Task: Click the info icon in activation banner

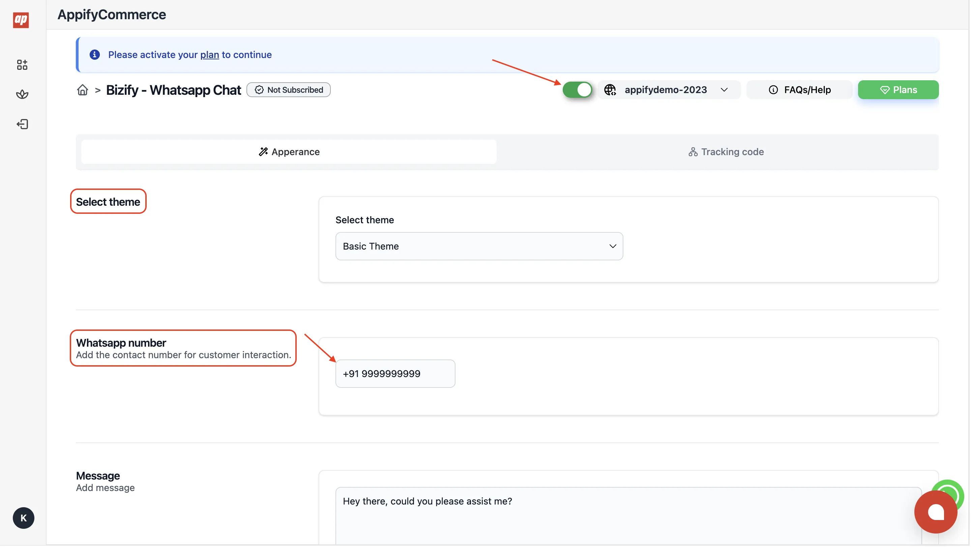Action: pyautogui.click(x=95, y=55)
